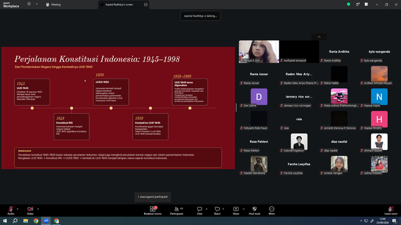Image resolution: width=401 pixels, height=225 pixels.
Task: Expand share options arrow beside Share
Action: point(244,209)
